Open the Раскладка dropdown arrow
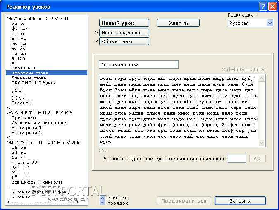This screenshot has height=210, width=279. [x=270, y=23]
